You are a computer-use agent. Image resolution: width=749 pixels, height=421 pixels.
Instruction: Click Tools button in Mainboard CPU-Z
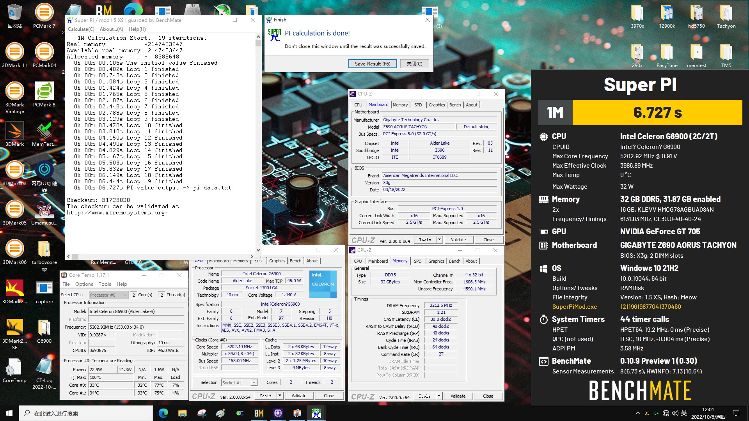point(425,240)
